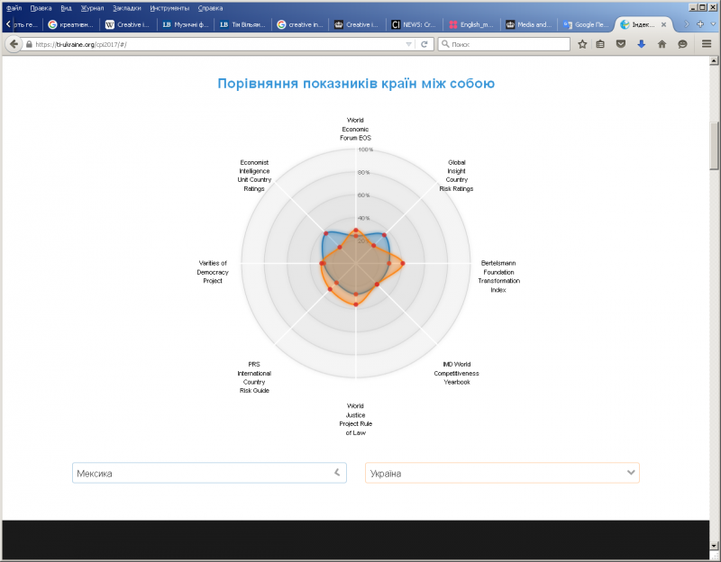721x562 pixels.
Task: Open a new tab with plus button
Action: pos(700,24)
